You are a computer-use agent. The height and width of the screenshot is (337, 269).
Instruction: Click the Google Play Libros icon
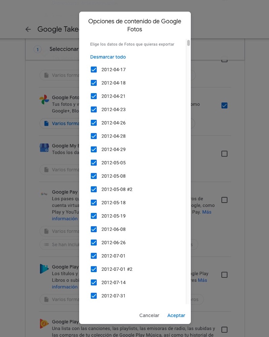(44, 269)
